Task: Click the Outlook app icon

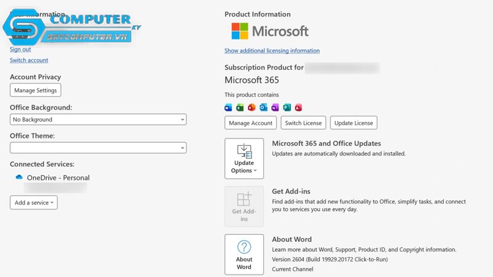Action: click(264, 107)
